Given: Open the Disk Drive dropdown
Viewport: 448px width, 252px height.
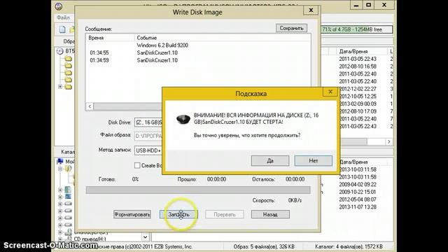Looking at the screenshot, I should click(148, 122).
